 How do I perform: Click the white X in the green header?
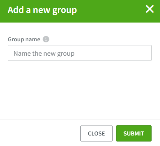(150, 9)
